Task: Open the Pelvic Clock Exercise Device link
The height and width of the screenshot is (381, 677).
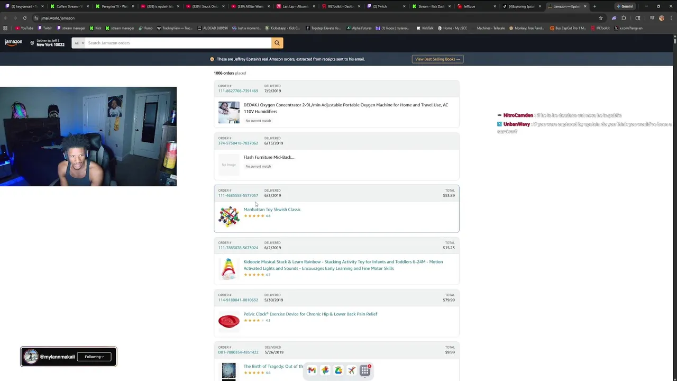Action: point(310,314)
